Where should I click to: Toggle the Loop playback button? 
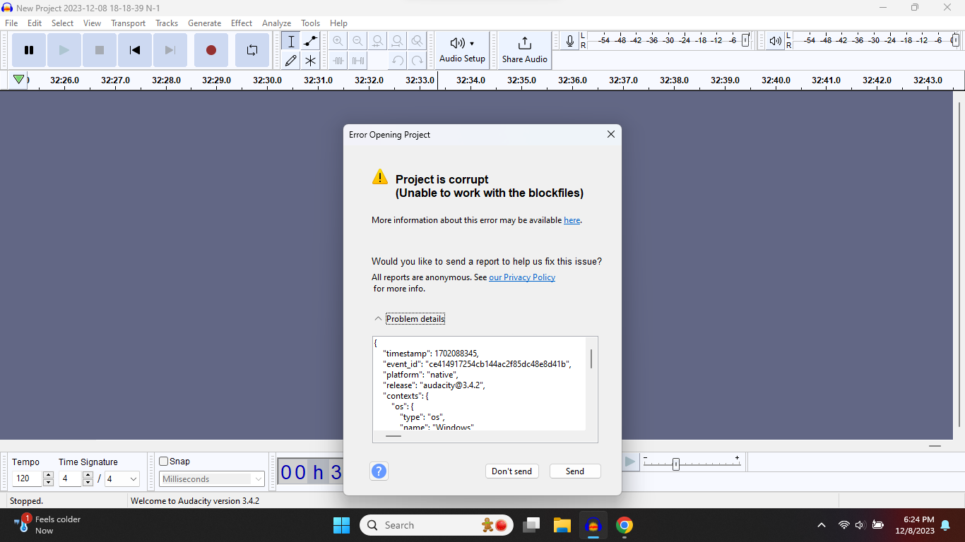click(x=252, y=50)
